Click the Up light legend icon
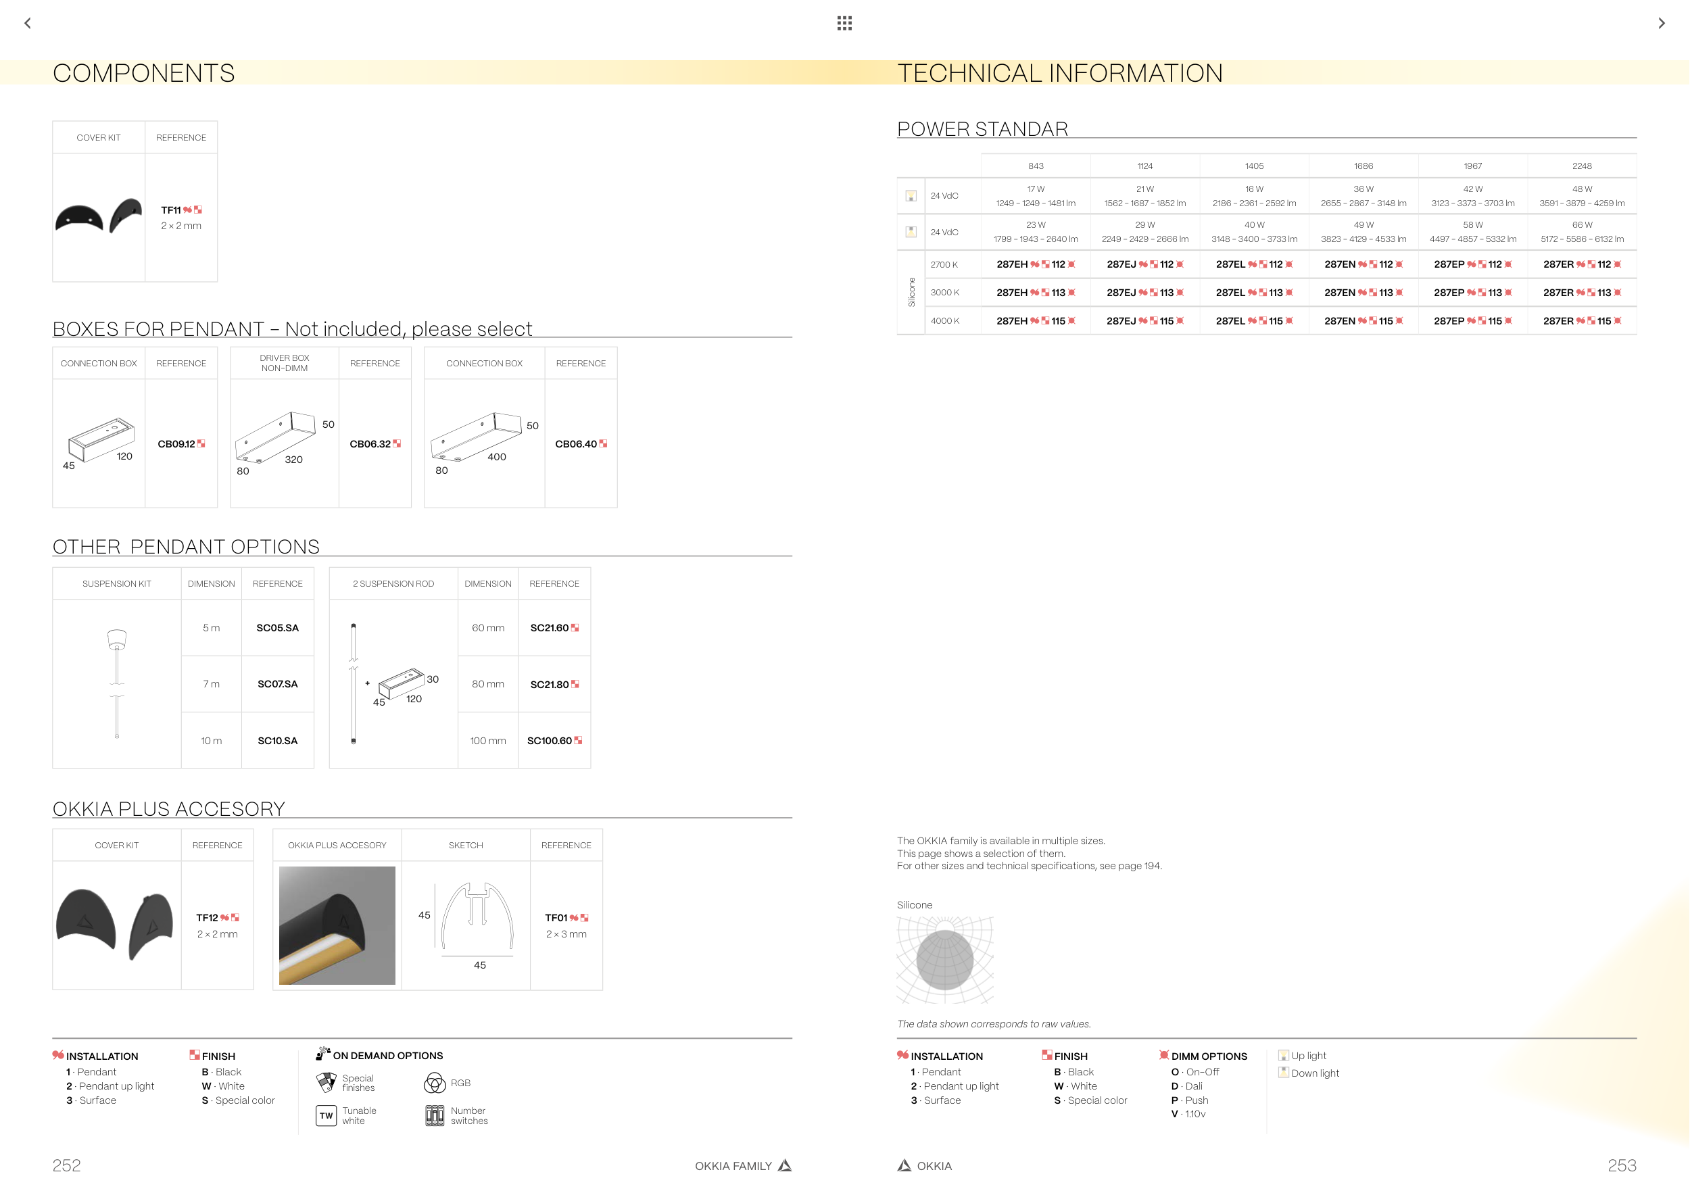 point(1283,1055)
